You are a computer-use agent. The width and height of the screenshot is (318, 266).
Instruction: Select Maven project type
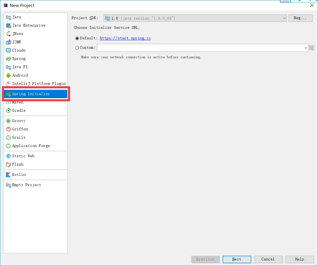pos(36,102)
